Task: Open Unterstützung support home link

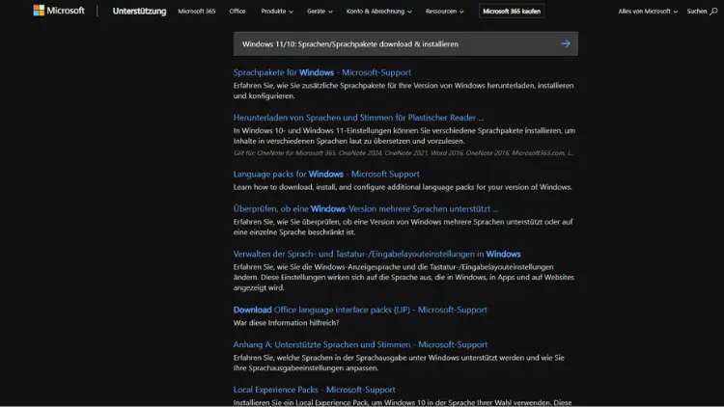Action: click(139, 11)
